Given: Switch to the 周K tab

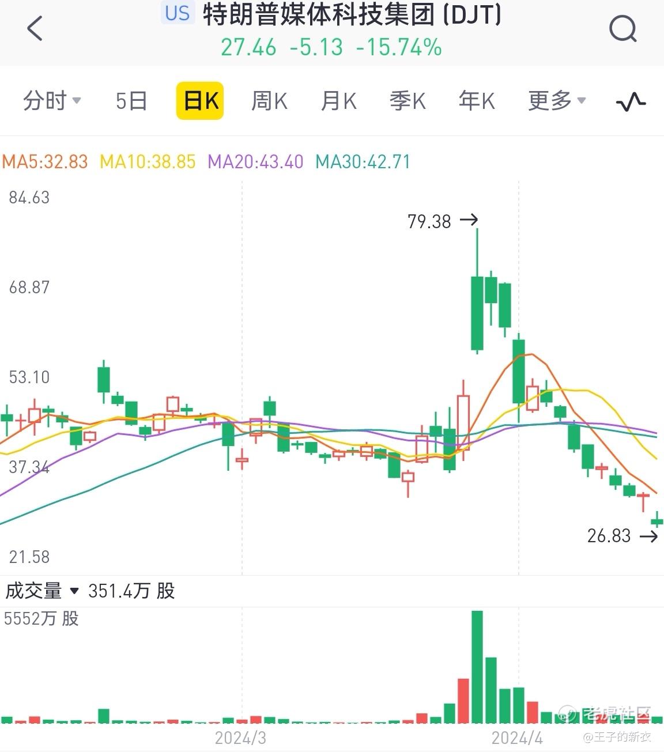Looking at the screenshot, I should click(269, 101).
